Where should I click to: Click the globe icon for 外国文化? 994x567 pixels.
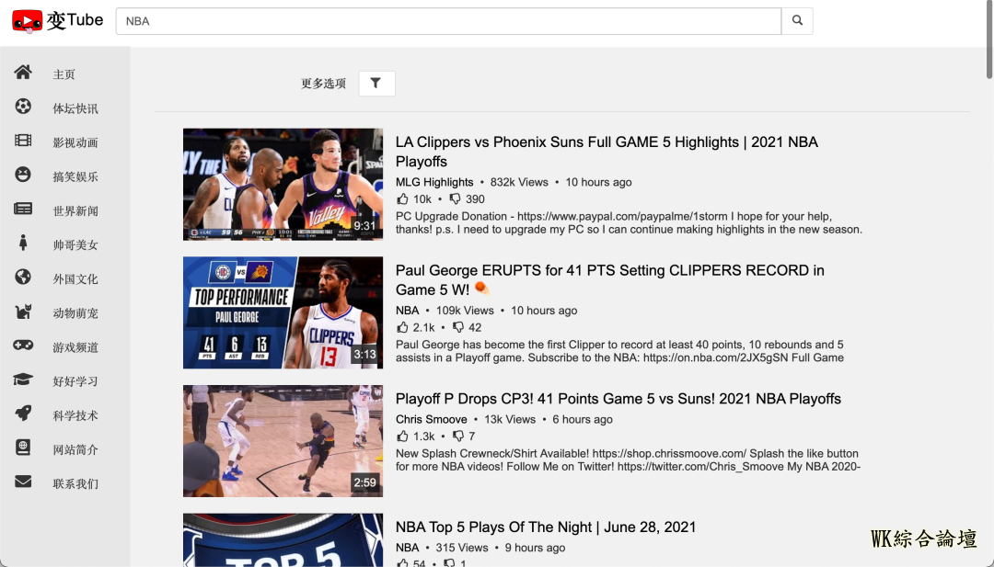pos(23,278)
